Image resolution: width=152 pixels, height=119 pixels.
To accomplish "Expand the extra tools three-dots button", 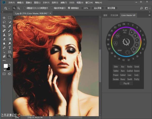I will 4,61.
